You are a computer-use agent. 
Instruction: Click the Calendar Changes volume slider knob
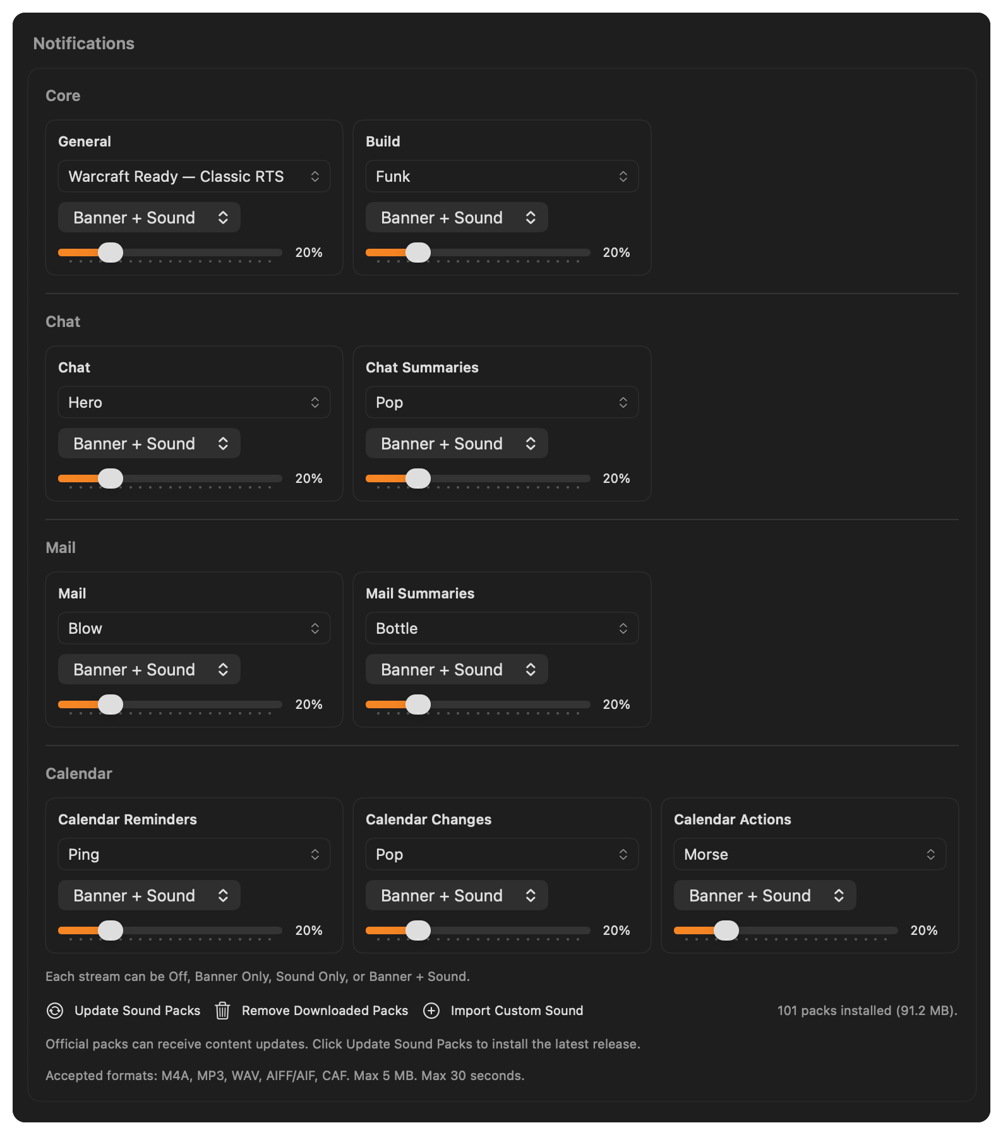(418, 930)
